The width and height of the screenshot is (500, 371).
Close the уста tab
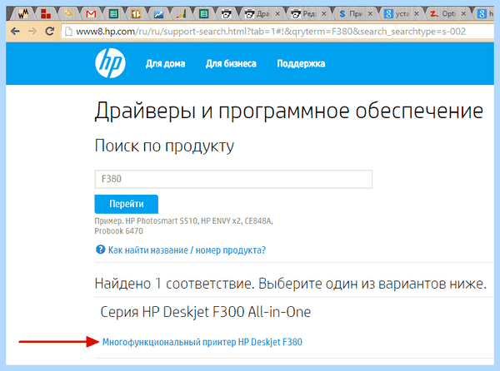(x=417, y=14)
